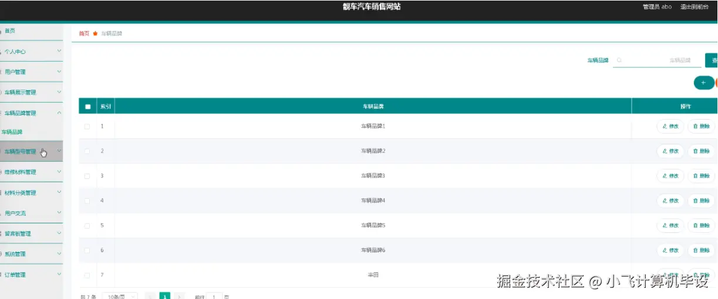
Task: Click the cell text 车辆品牌4
Action: [373, 201]
